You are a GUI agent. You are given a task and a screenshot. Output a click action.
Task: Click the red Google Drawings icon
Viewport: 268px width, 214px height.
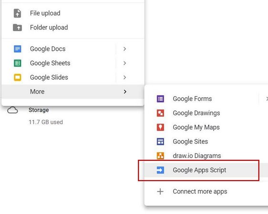(x=160, y=113)
